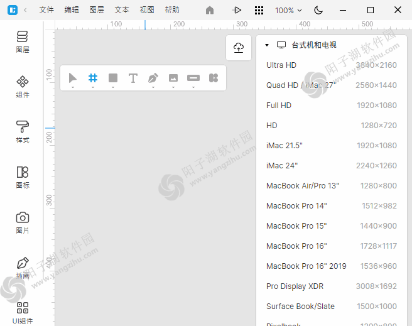Choose the Frame artboard tool
Viewport: 412px width, 326px height.
coord(93,78)
